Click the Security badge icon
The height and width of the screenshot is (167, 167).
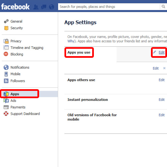(x=6, y=28)
